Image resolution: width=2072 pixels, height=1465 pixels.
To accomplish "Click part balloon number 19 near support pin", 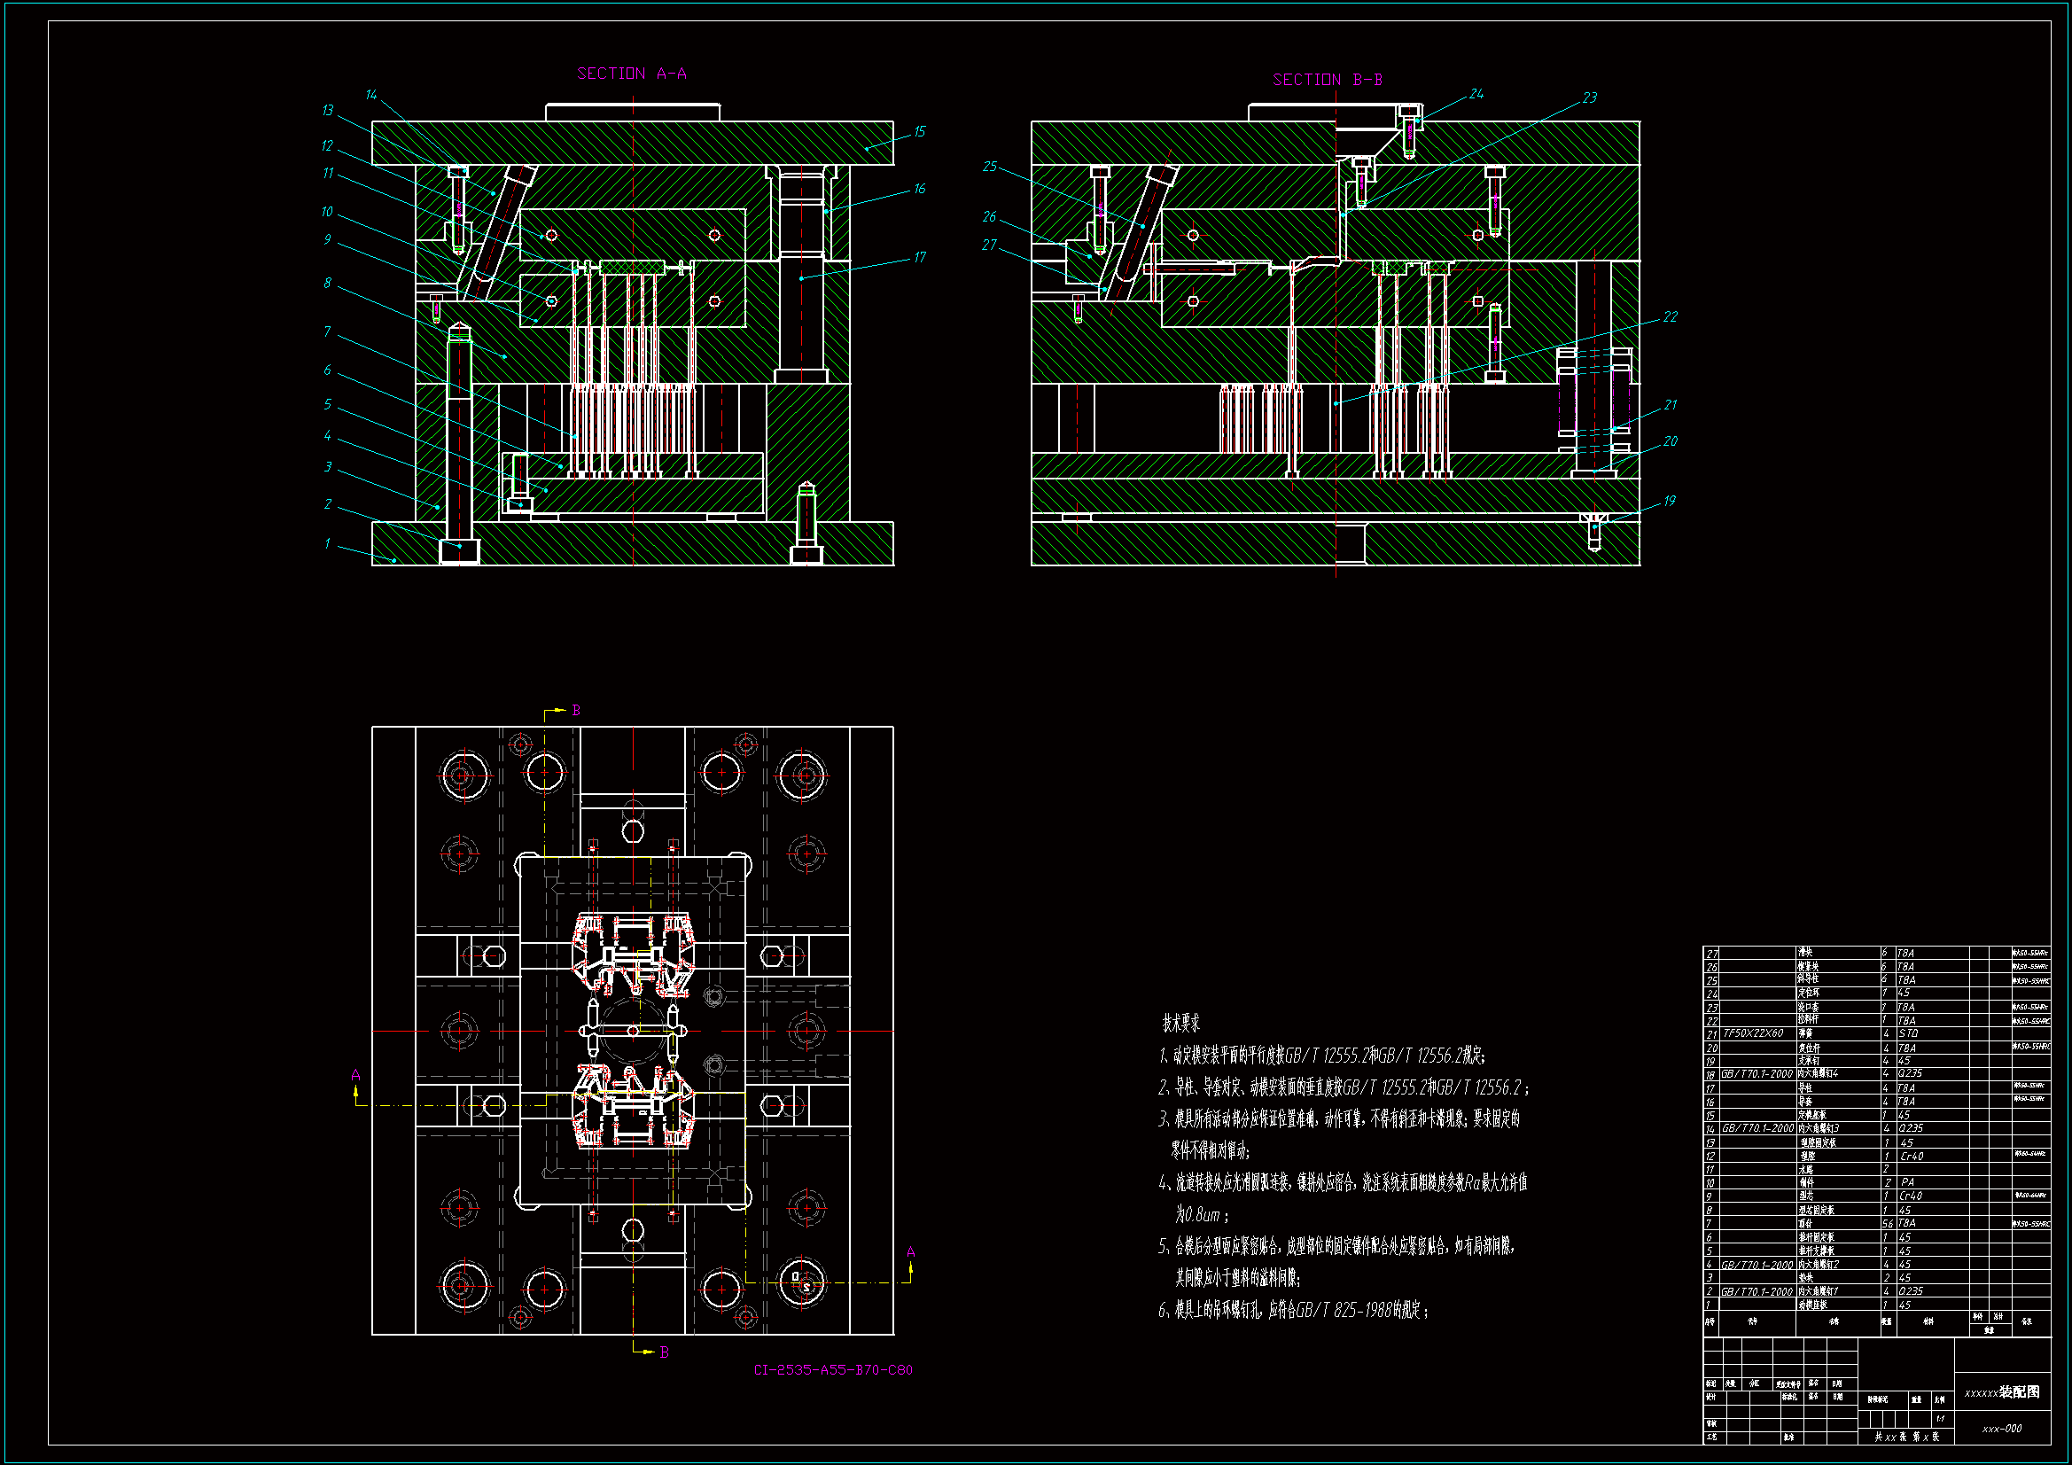I will 1669,502.
